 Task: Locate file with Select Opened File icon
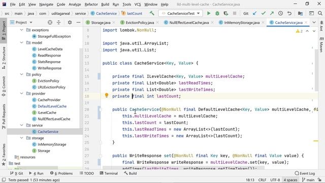click(50, 22)
